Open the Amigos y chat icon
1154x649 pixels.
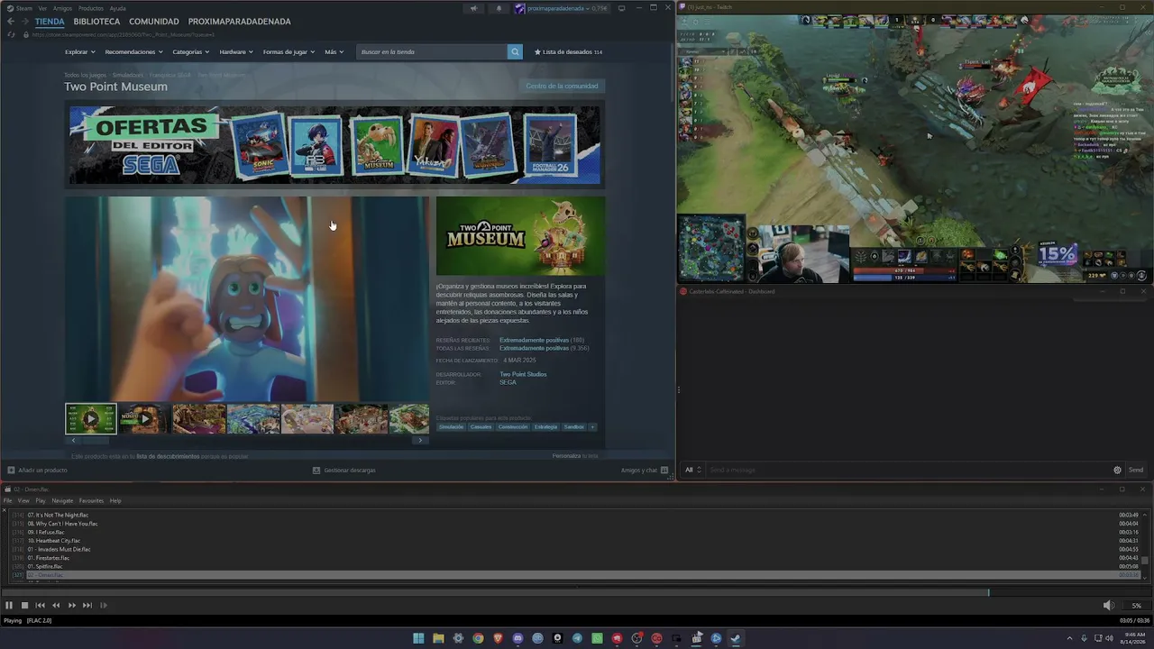(664, 470)
